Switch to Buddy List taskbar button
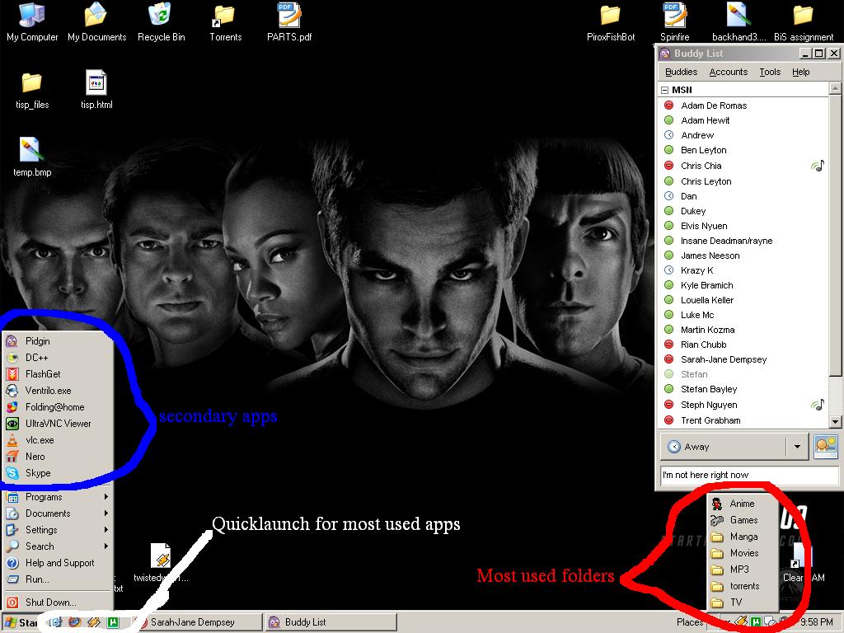Image resolution: width=844 pixels, height=633 pixels. [x=331, y=622]
